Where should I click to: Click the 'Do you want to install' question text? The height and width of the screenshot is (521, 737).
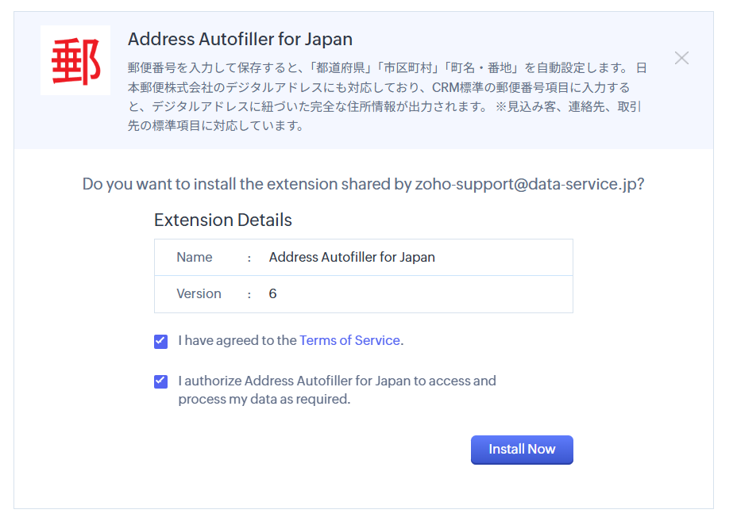click(363, 184)
